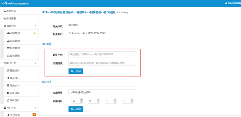
Task: Click the 管理中心 gears icon
Action: point(5,26)
